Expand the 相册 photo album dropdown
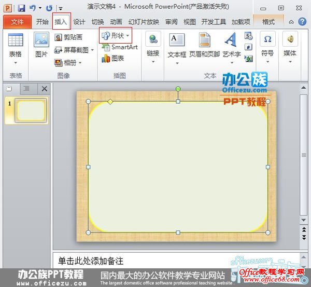 tap(80, 63)
